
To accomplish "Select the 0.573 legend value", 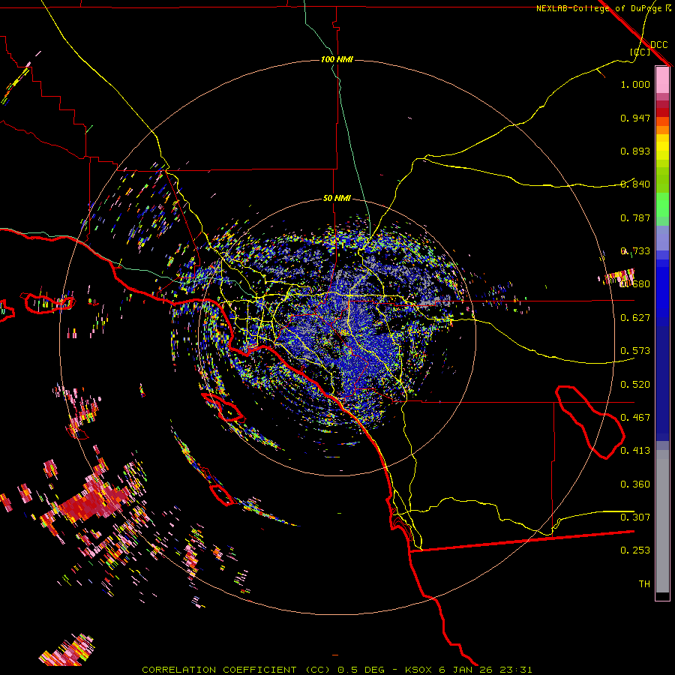I will [x=635, y=351].
